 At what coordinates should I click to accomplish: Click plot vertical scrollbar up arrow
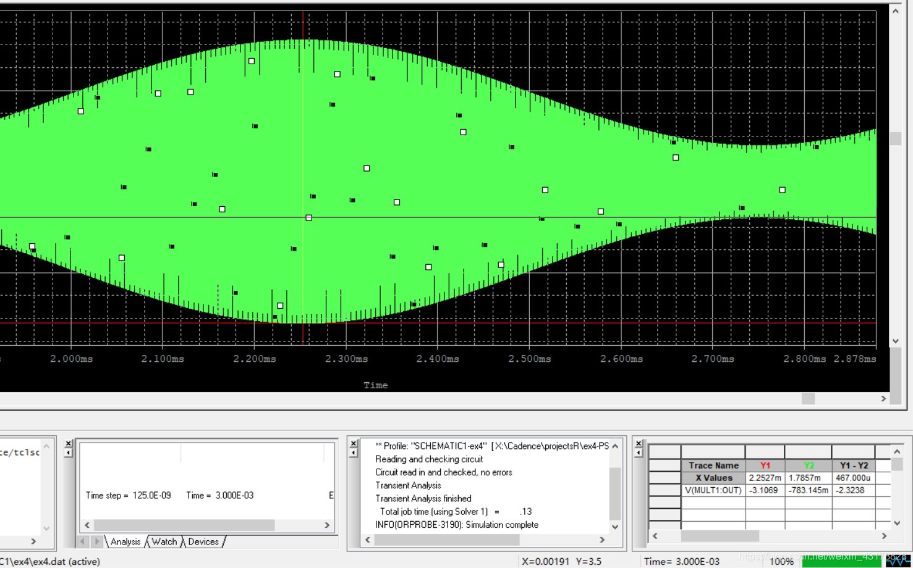point(895,11)
